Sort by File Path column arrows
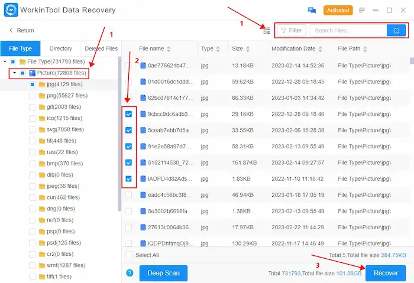Image resolution: width=414 pixels, height=283 pixels. (x=365, y=49)
